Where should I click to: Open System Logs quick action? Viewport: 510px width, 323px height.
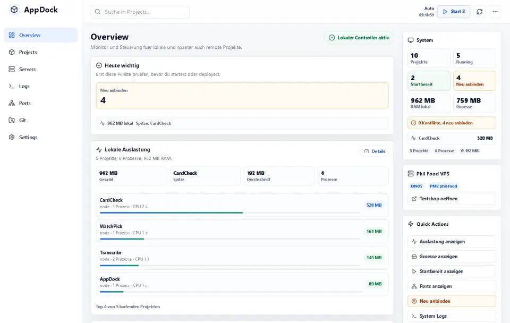point(452,316)
